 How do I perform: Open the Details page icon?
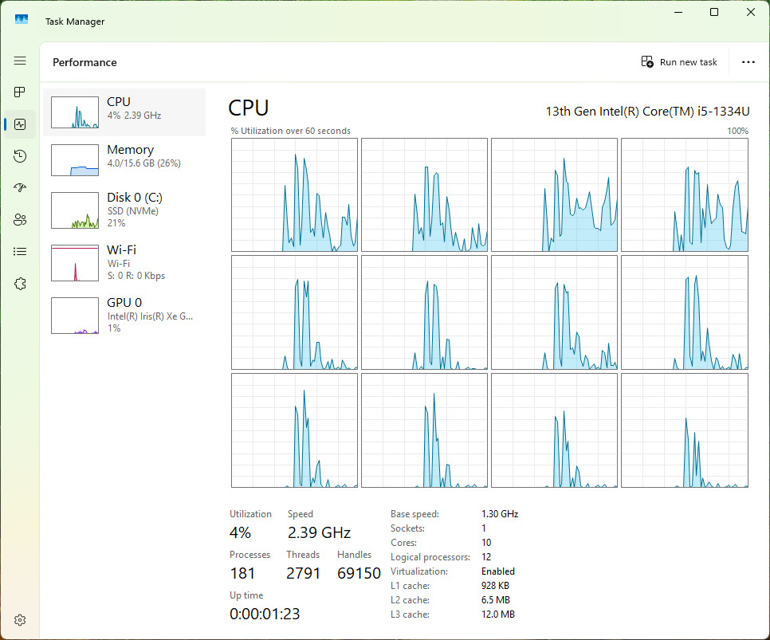point(20,252)
